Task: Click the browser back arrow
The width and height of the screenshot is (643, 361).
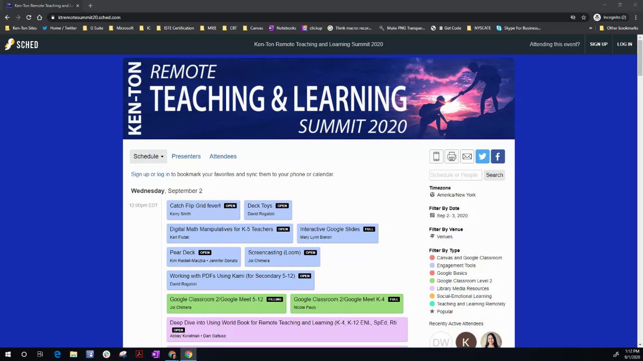Action: coord(7,17)
